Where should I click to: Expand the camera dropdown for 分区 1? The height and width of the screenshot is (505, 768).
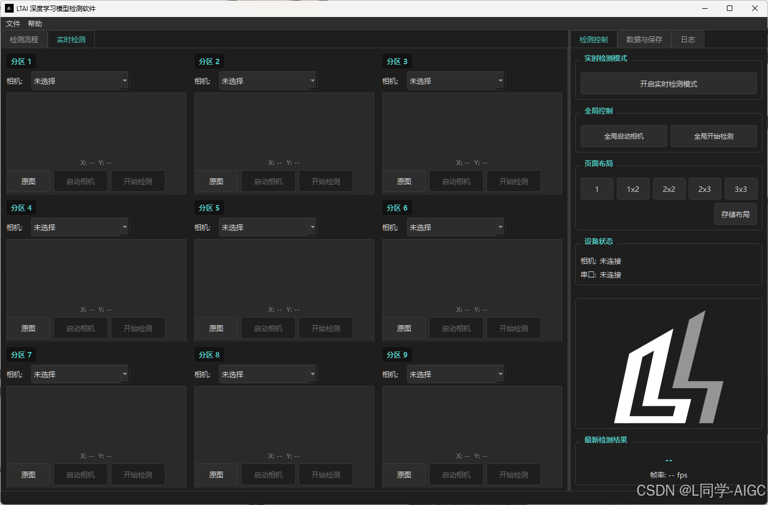pos(80,81)
